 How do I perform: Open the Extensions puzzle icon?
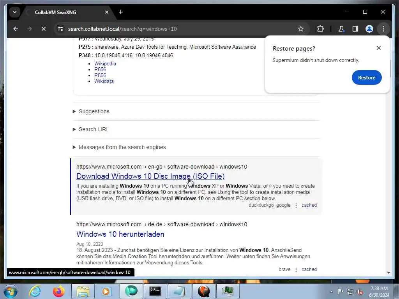[x=320, y=29]
